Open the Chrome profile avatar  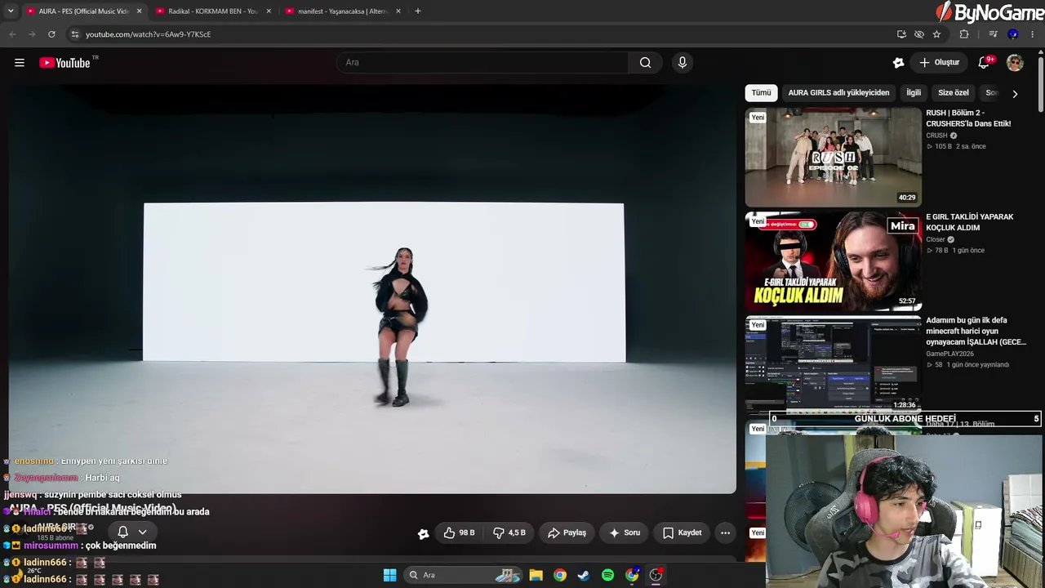[1013, 34]
